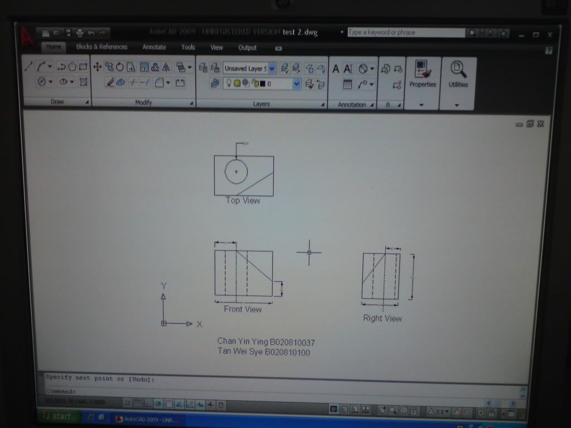Open the Blocks & References tab
The height and width of the screenshot is (428, 571).
pos(101,47)
